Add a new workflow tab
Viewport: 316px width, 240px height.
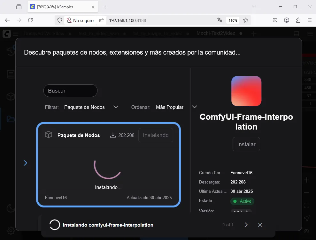tap(254, 34)
